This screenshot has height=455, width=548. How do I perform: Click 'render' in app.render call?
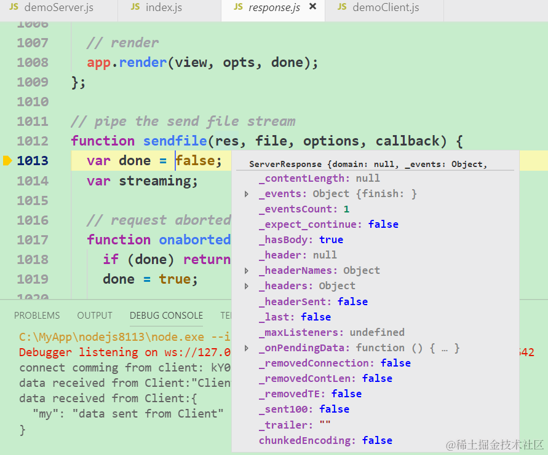(143, 63)
